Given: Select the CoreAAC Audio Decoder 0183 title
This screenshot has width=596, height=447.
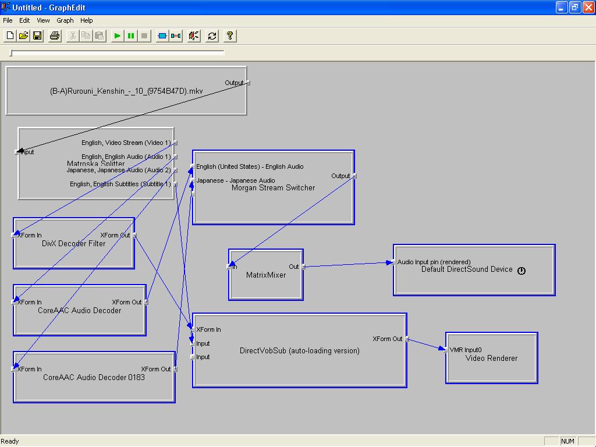Looking at the screenshot, I should click(94, 377).
